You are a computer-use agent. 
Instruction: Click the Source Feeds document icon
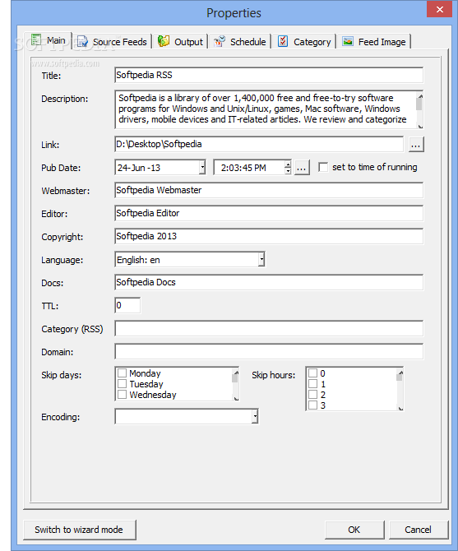(x=82, y=41)
